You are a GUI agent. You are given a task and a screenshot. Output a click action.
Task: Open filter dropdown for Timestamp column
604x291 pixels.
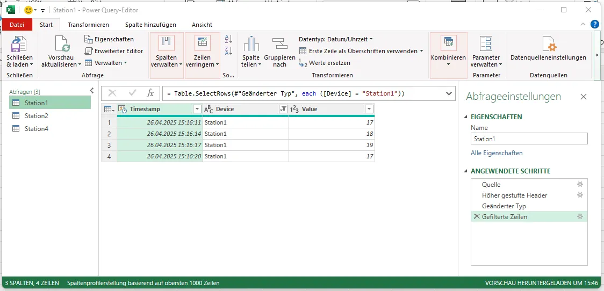pos(197,109)
